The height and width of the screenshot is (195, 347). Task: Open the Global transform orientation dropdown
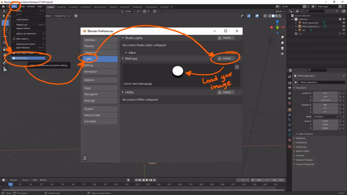coord(128,11)
